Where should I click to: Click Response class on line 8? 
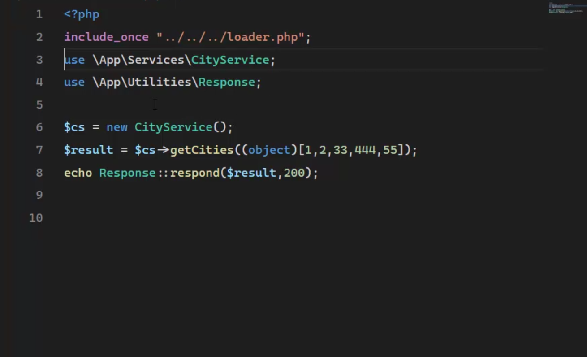tap(128, 173)
